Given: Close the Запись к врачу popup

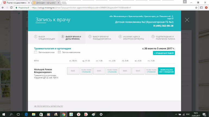Looking at the screenshot, I should (x=187, y=20).
